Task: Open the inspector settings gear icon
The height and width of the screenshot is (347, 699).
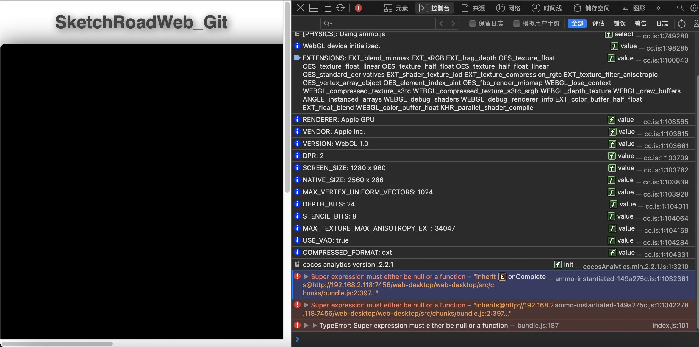Action: [x=694, y=8]
